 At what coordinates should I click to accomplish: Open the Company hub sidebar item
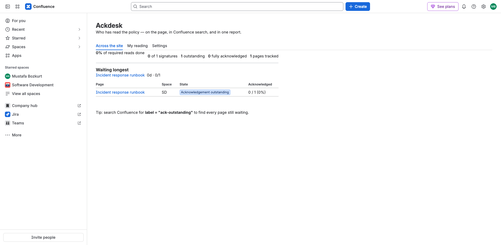coord(43,106)
